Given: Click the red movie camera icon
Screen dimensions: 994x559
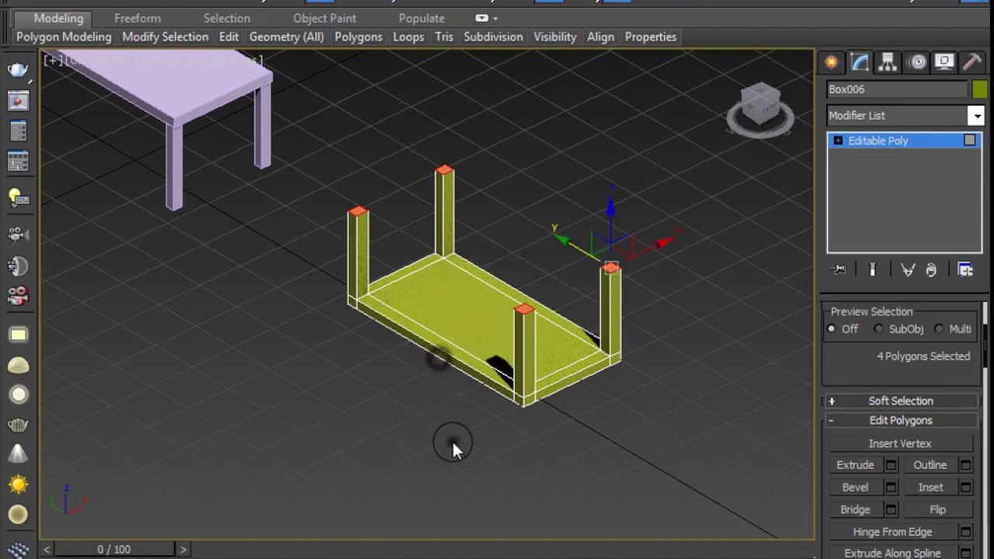Looking at the screenshot, I should click(18, 296).
